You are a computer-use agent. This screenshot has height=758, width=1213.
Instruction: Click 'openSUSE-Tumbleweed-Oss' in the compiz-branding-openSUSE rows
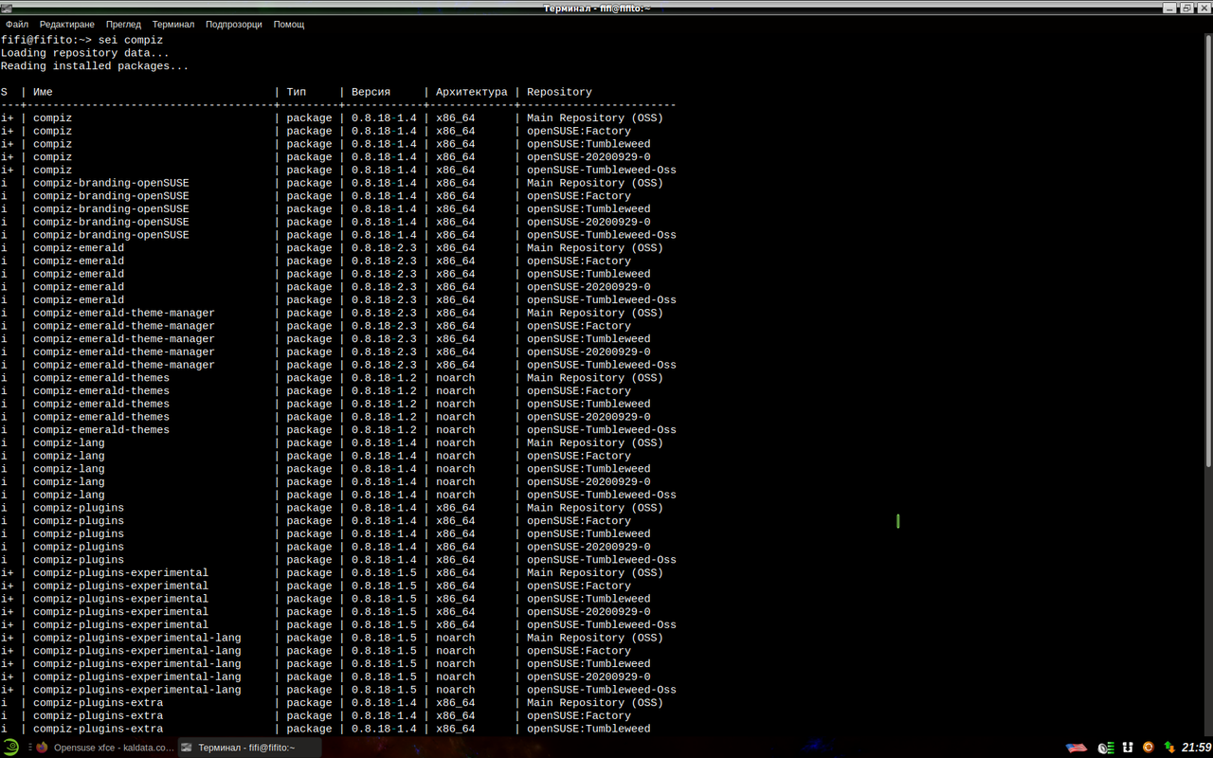click(602, 235)
